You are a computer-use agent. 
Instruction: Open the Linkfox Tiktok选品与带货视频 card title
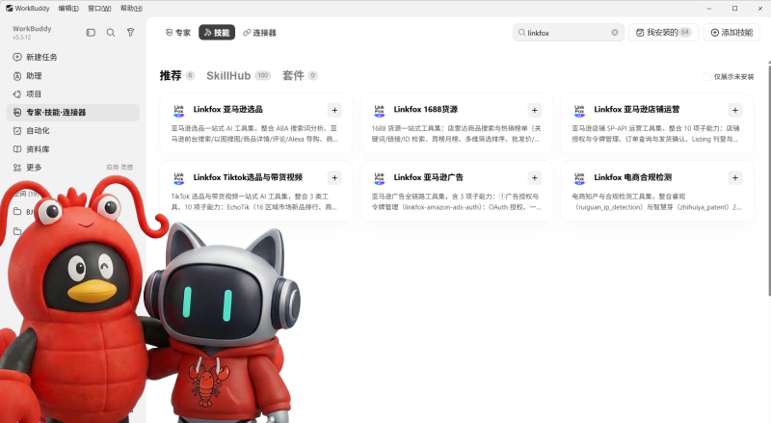[x=248, y=177]
